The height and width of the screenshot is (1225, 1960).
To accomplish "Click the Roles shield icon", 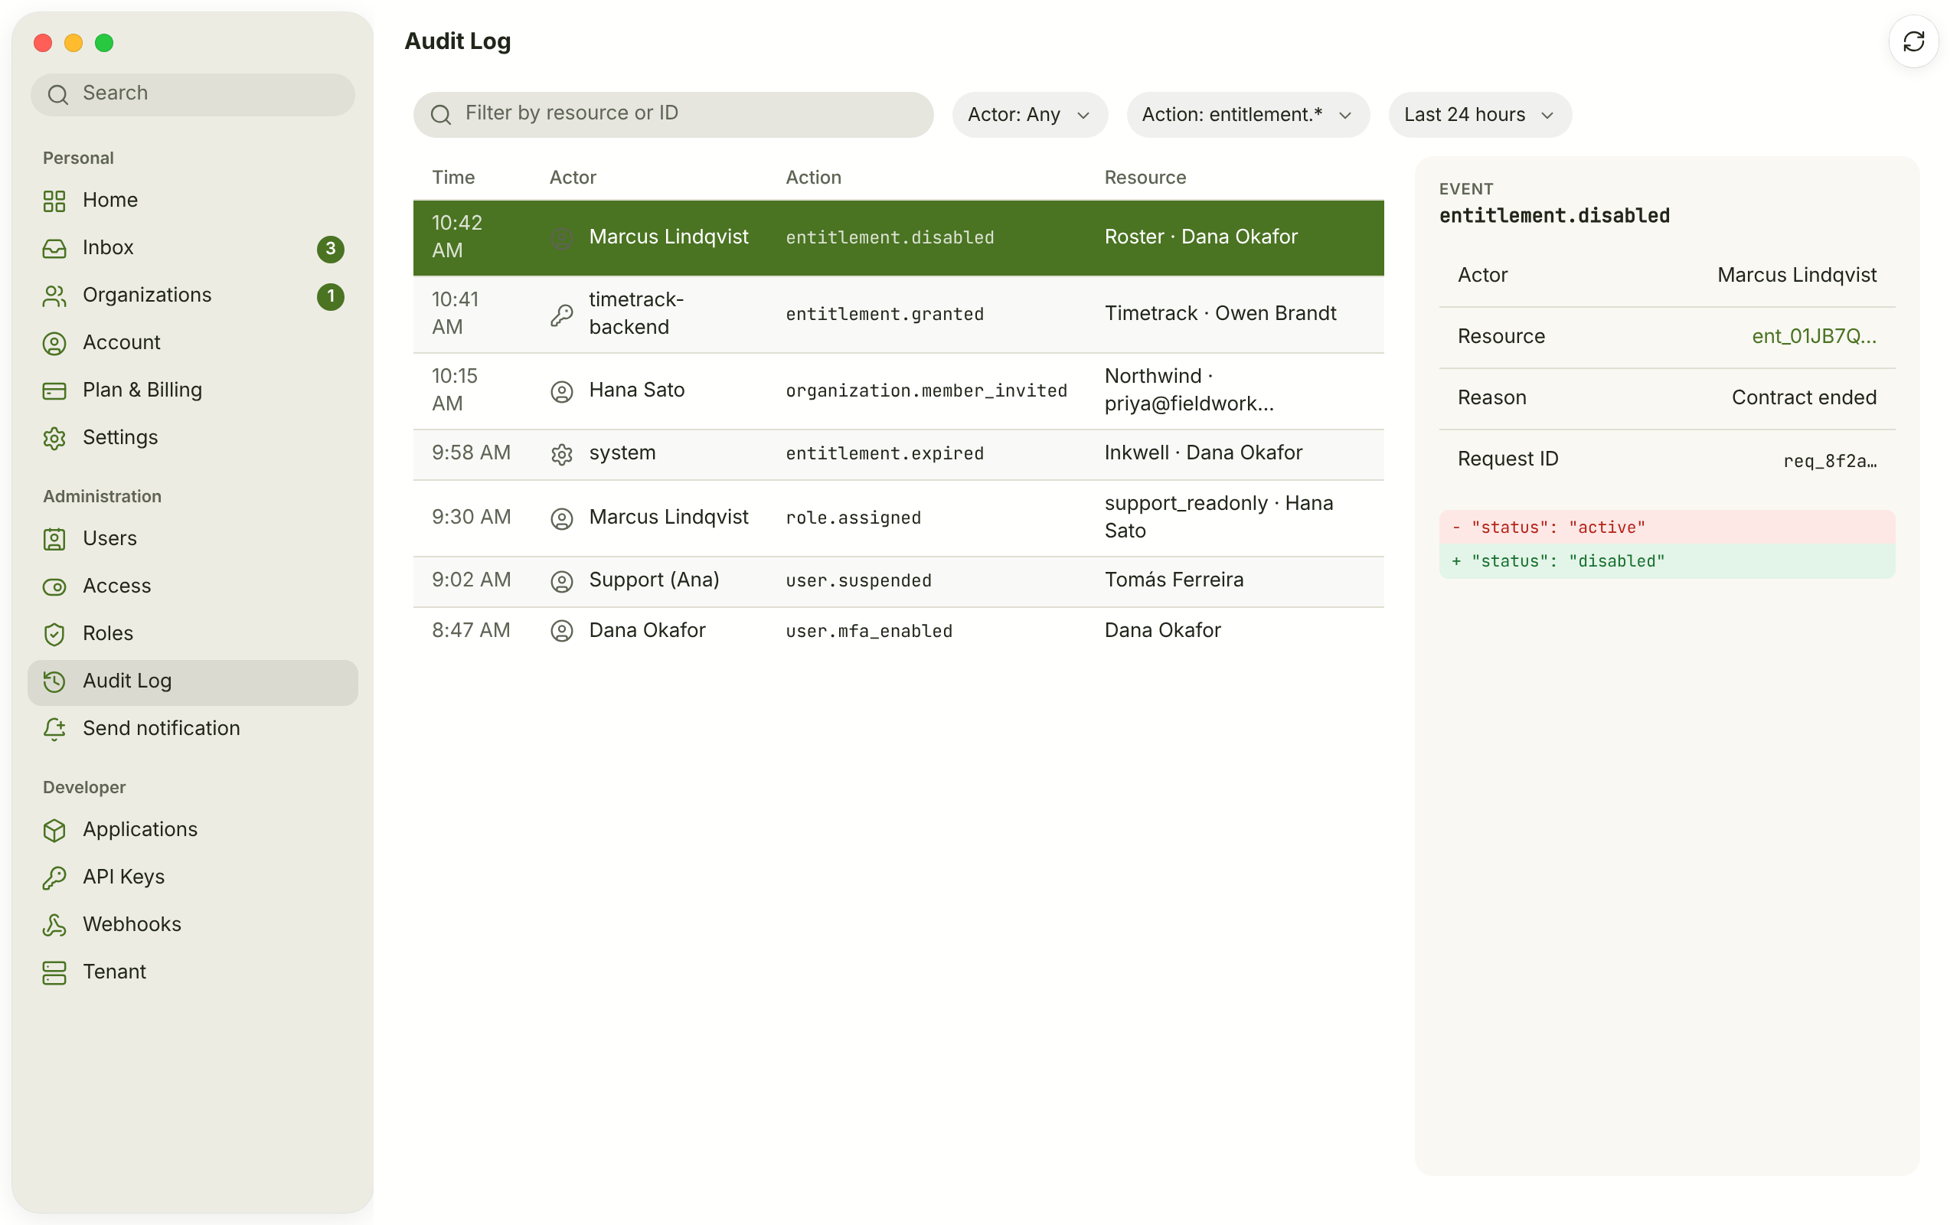I will click(x=54, y=635).
